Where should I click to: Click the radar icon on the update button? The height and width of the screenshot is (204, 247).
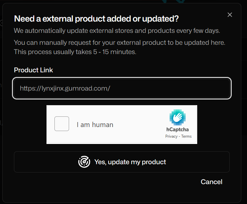point(84,162)
